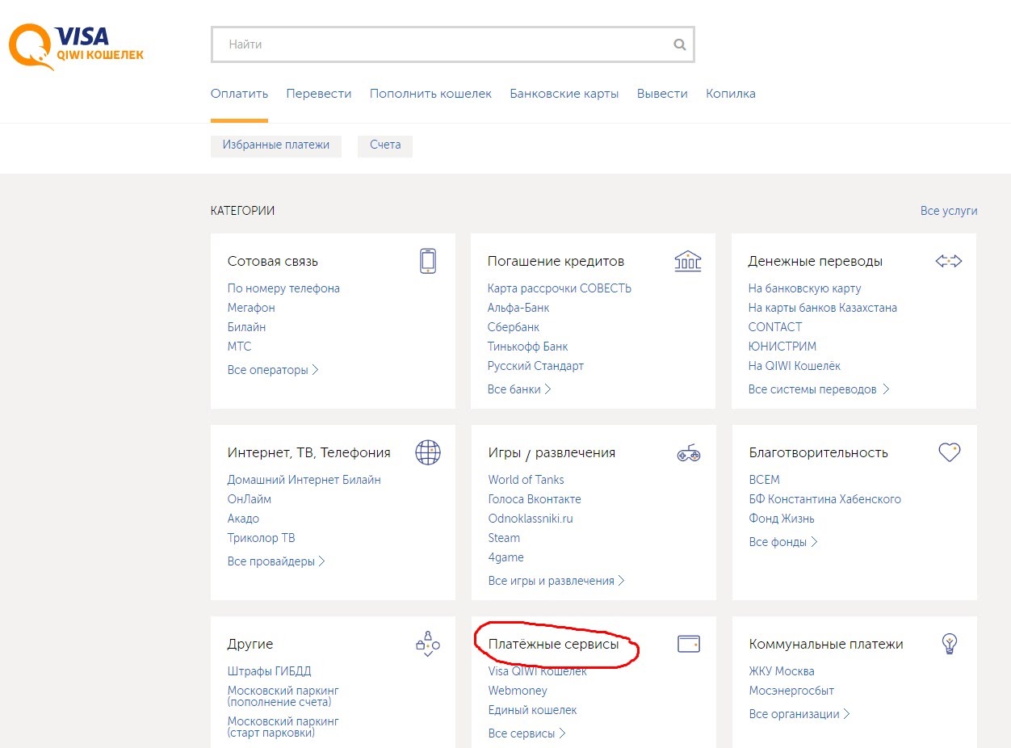The image size is (1011, 748).
Task: Focus the Найти search field
Action: click(452, 44)
